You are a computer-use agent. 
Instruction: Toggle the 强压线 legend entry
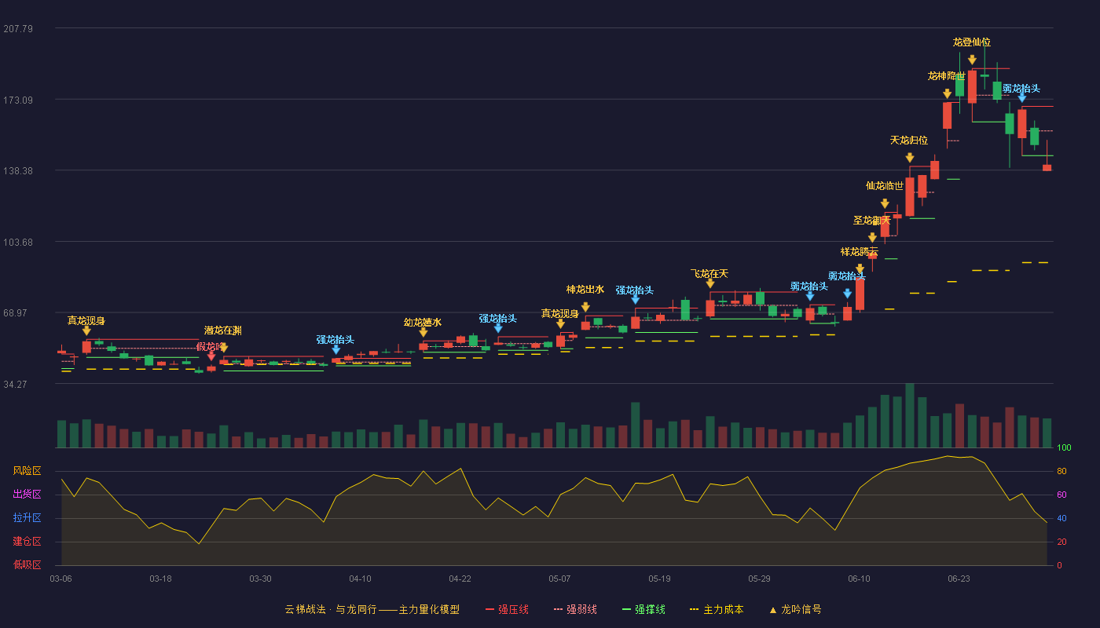pyautogui.click(x=507, y=609)
